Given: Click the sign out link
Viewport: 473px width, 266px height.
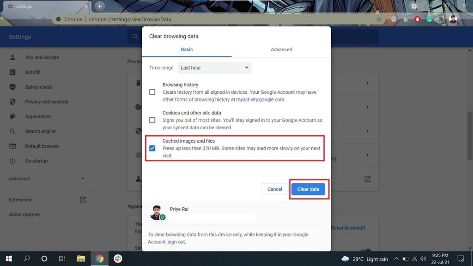Looking at the screenshot, I should pyautogui.click(x=176, y=242).
